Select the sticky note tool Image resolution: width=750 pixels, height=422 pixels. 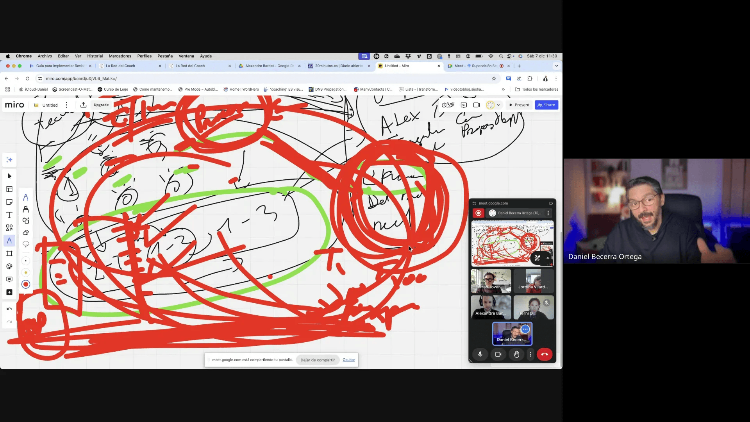point(9,202)
